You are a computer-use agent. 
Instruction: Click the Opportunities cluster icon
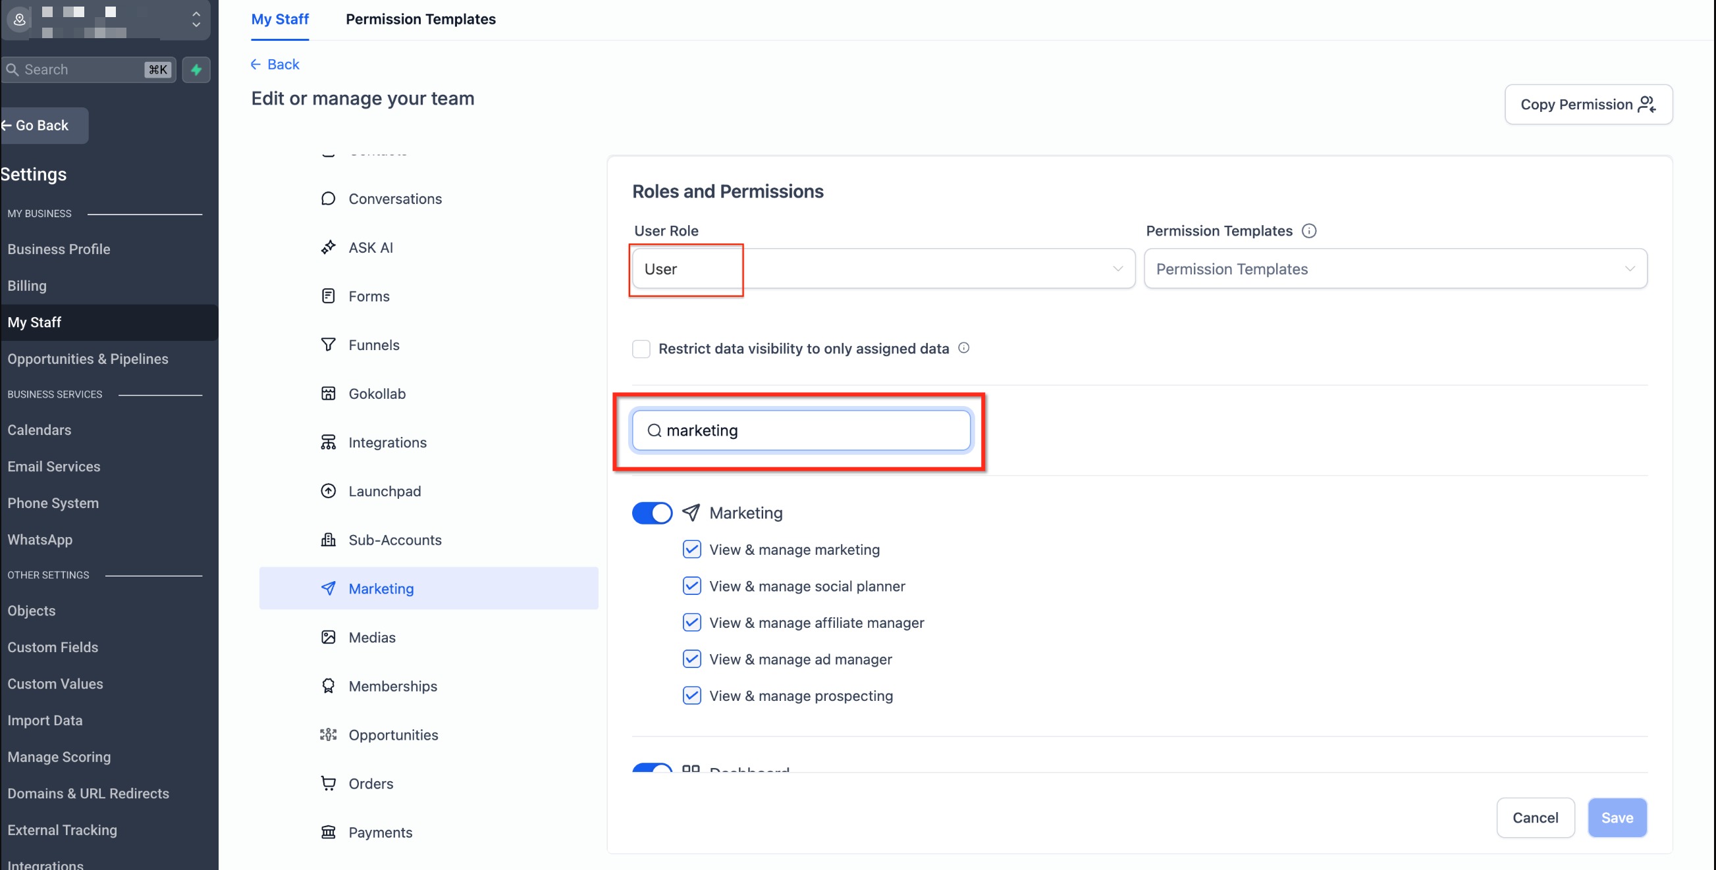[x=328, y=734]
